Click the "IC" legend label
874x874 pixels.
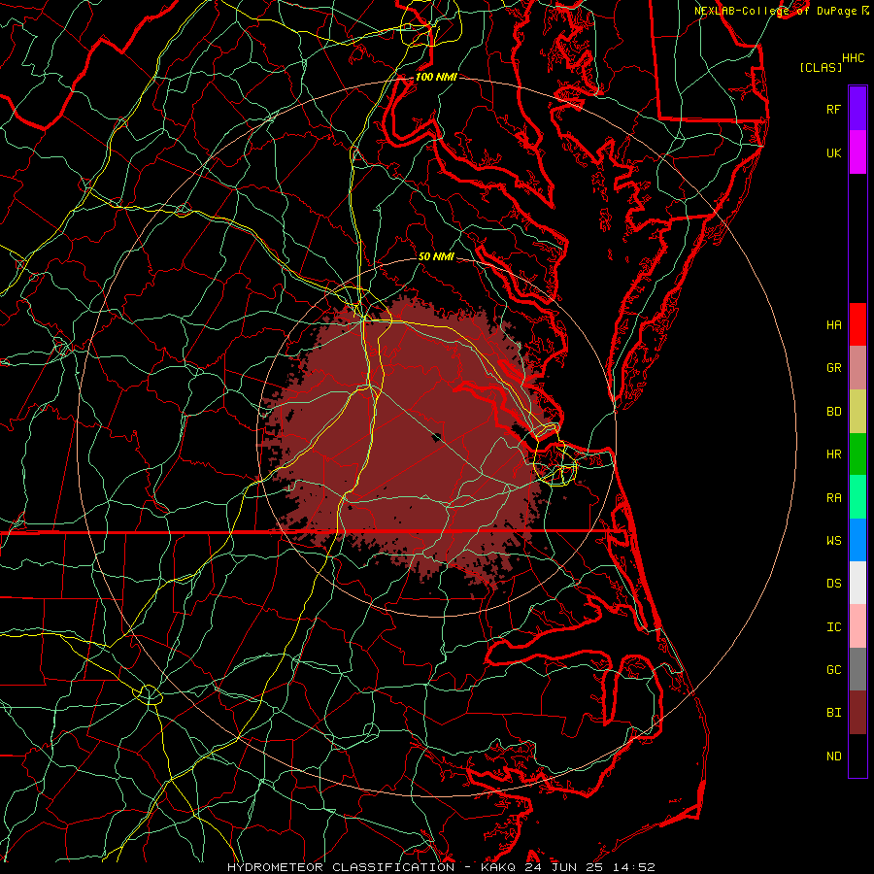pos(833,627)
